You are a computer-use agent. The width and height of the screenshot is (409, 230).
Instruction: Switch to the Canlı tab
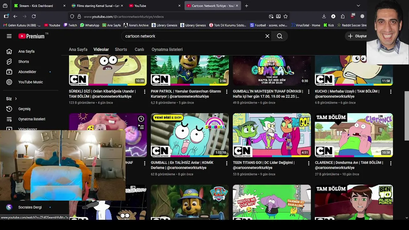(x=139, y=50)
